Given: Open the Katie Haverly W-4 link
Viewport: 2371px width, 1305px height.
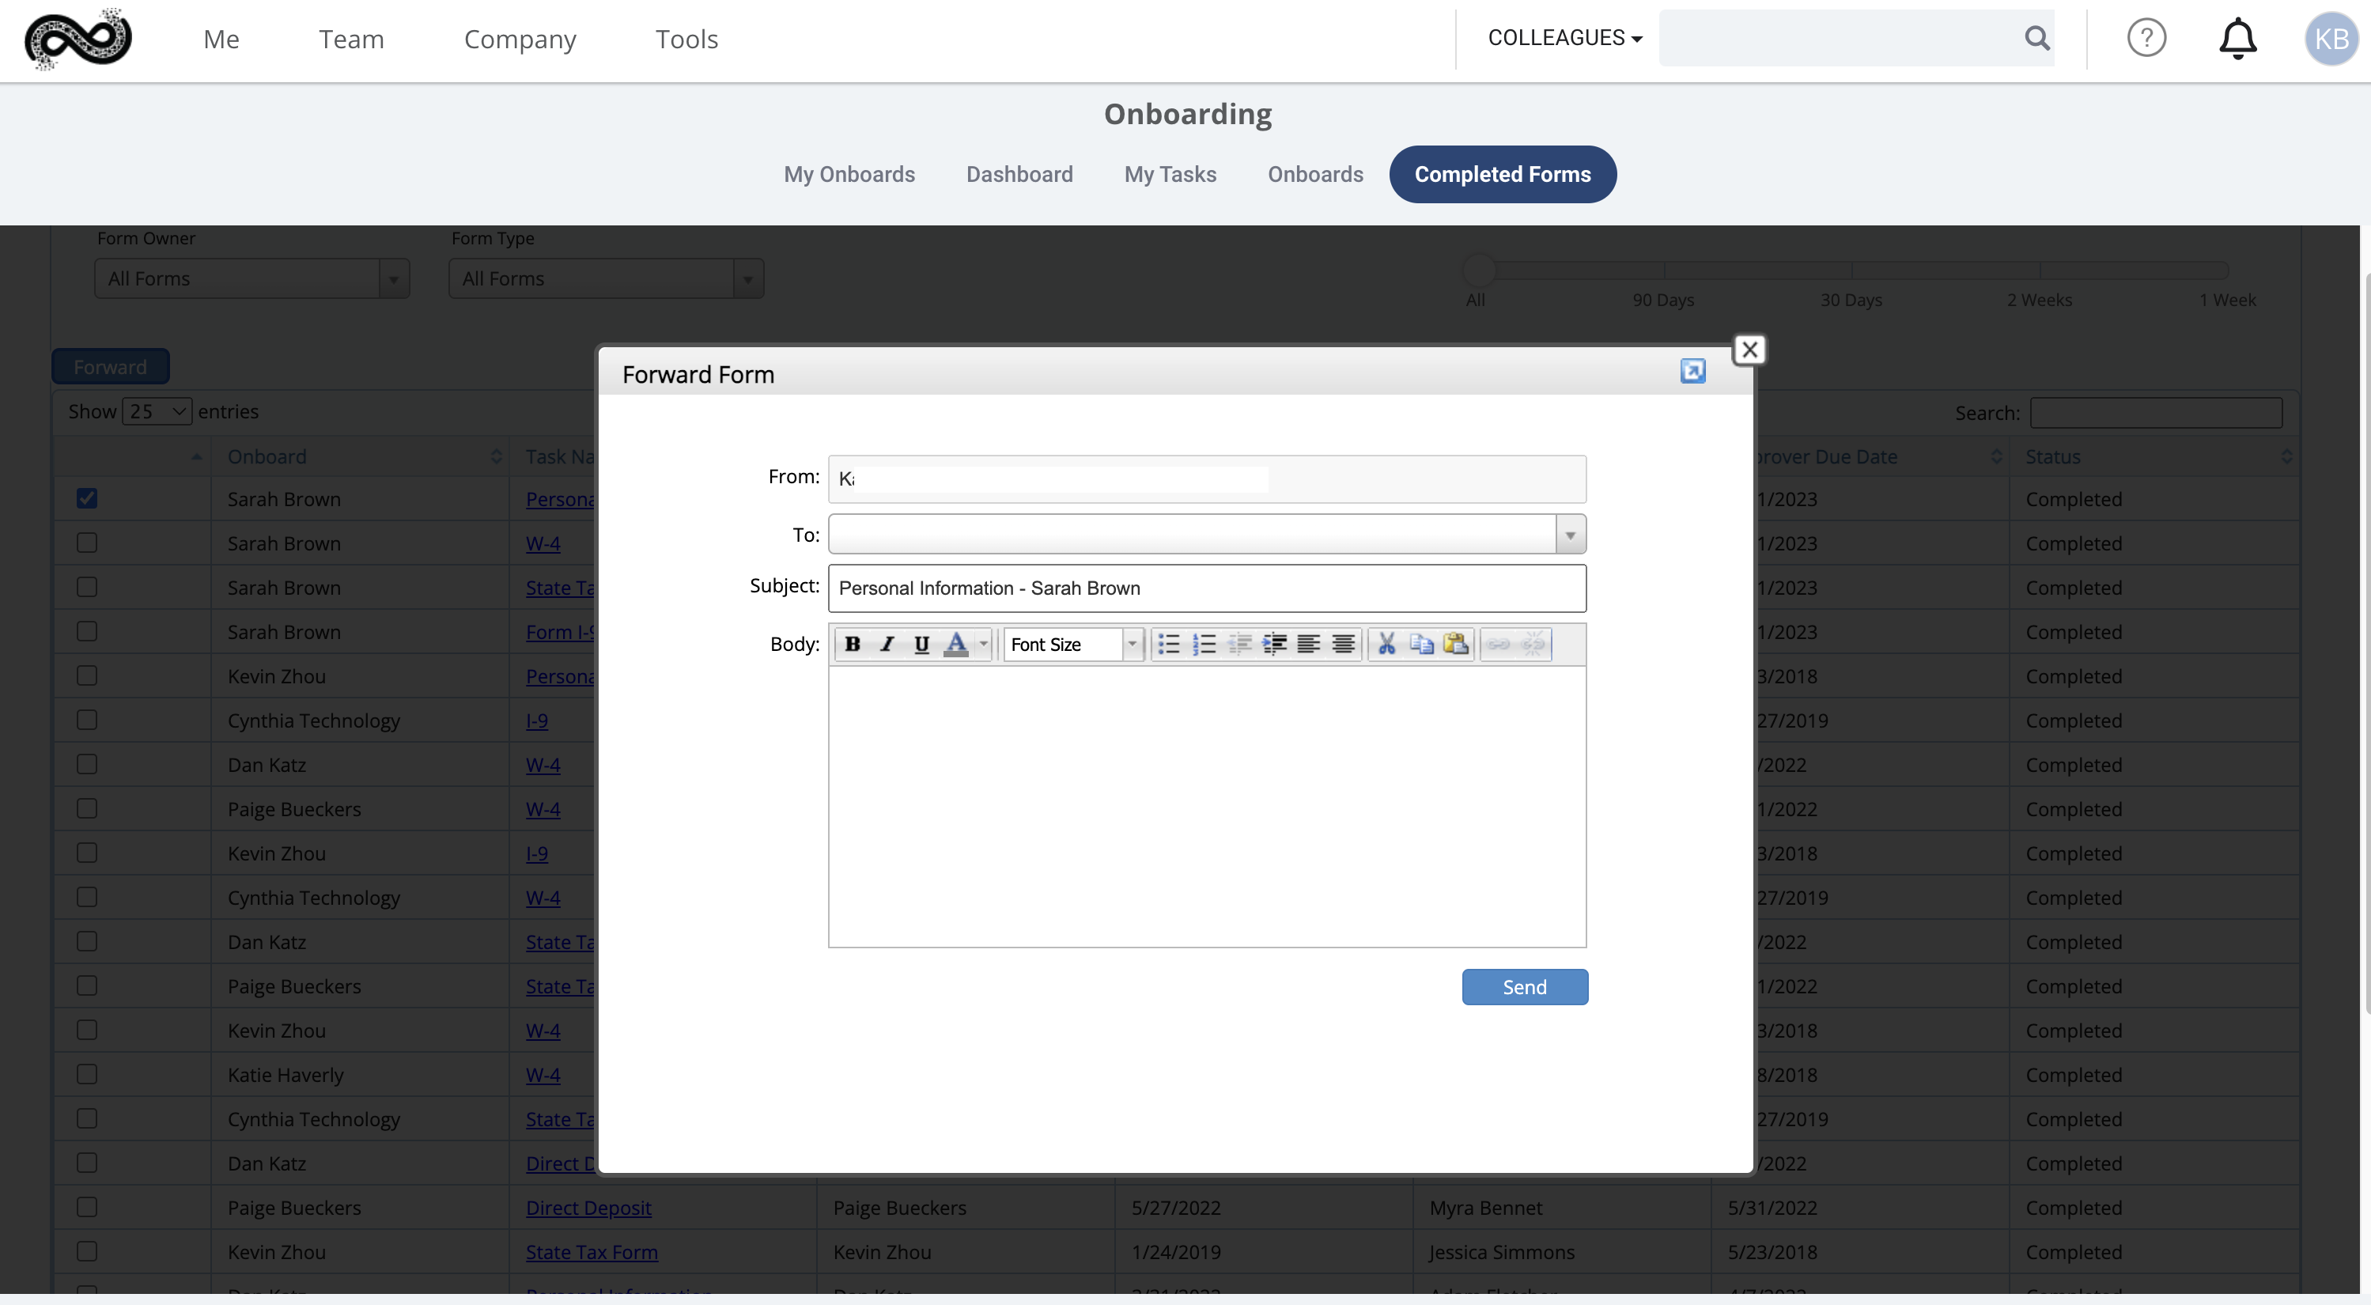Looking at the screenshot, I should pos(543,1075).
